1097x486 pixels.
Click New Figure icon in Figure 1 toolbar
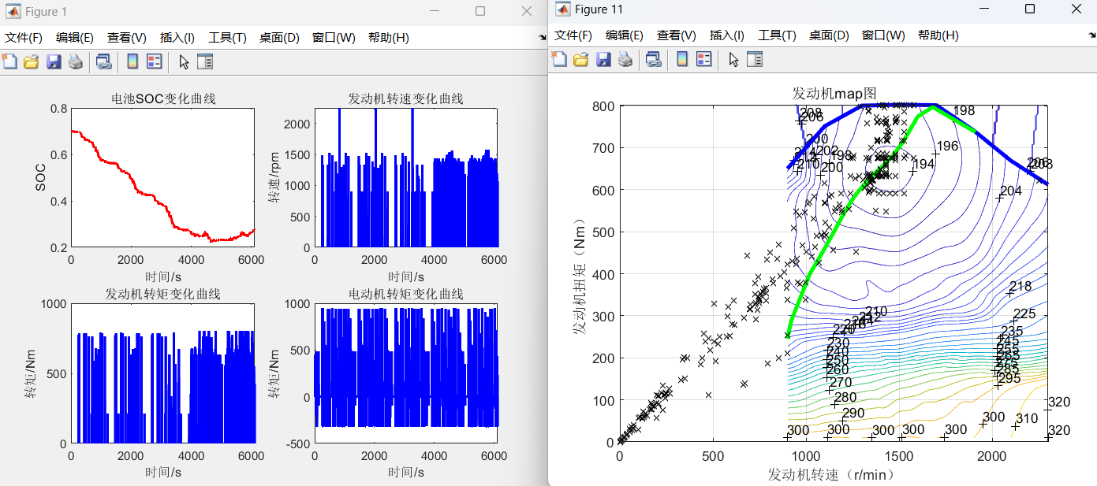[9, 61]
